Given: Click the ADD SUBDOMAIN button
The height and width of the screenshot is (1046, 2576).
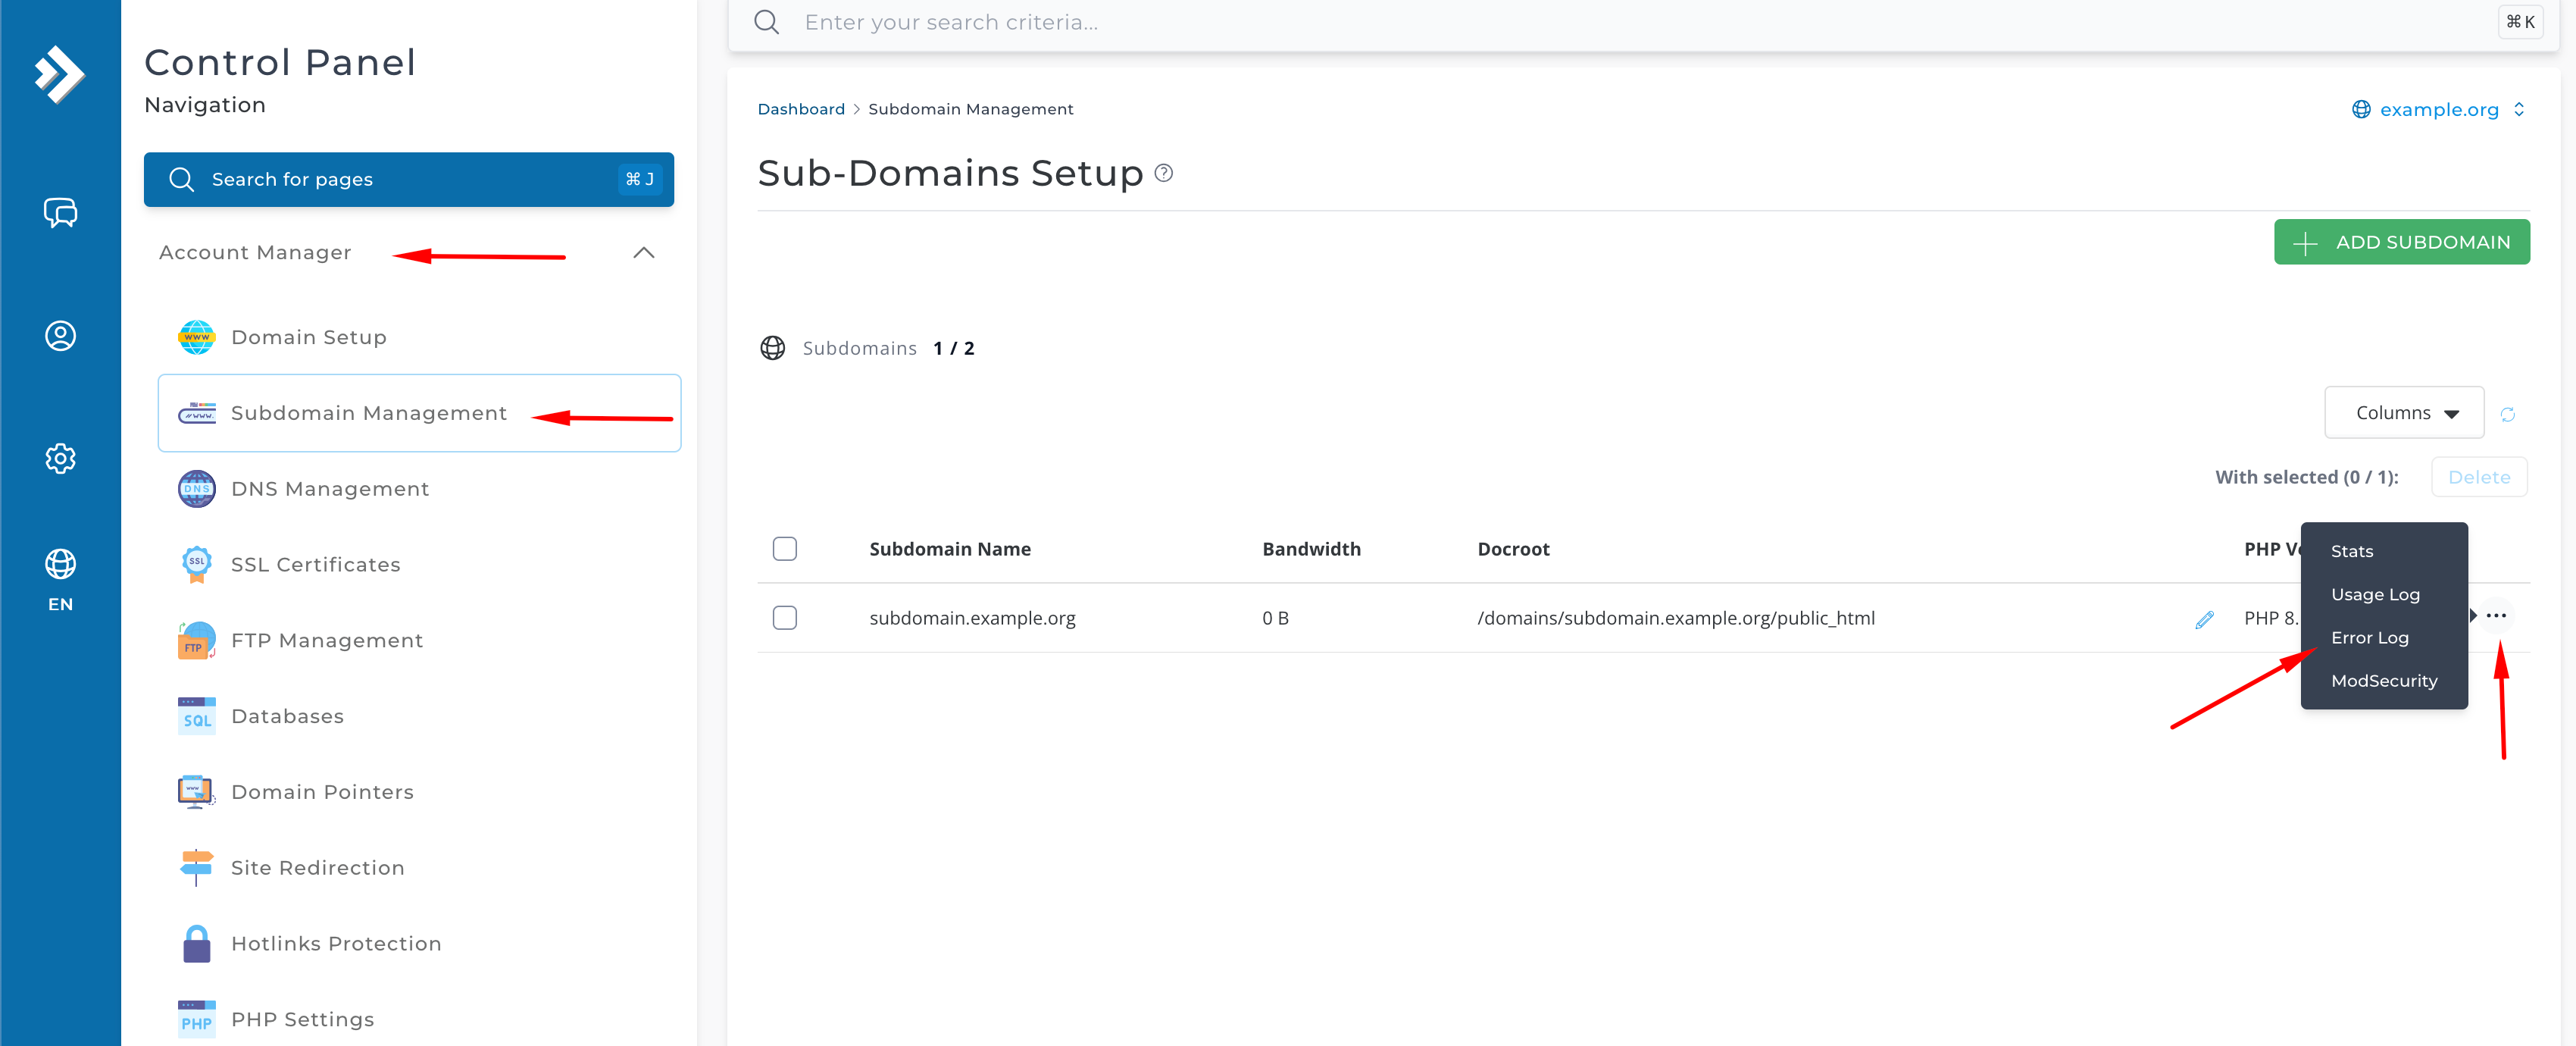Looking at the screenshot, I should (2401, 242).
